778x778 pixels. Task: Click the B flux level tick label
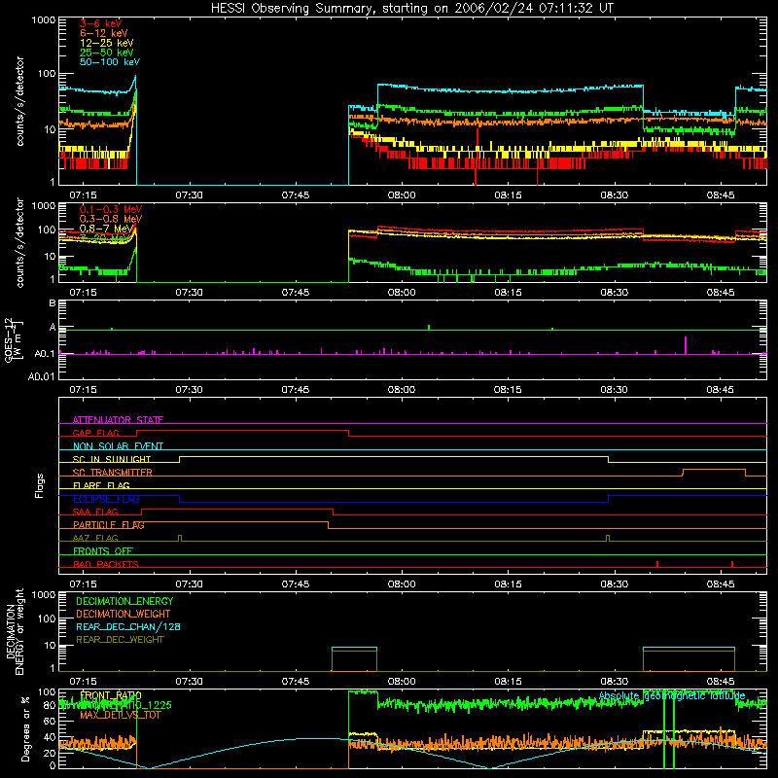click(x=53, y=303)
